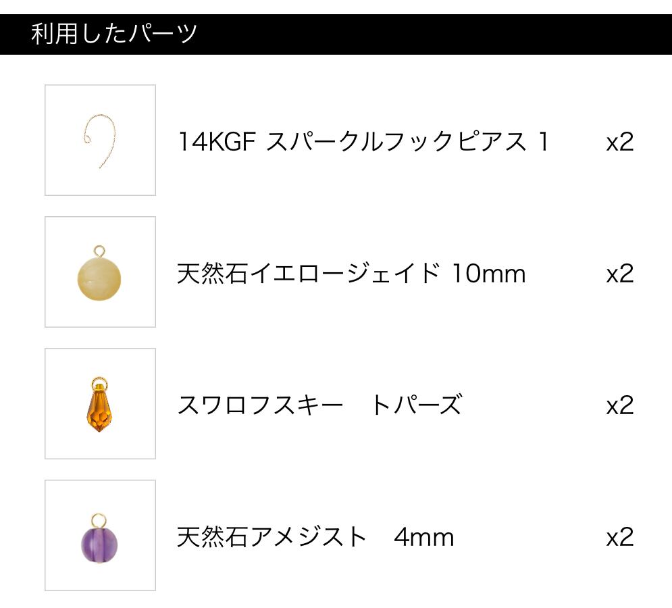
Task: Click the トパーズ label
Action: [x=417, y=405]
